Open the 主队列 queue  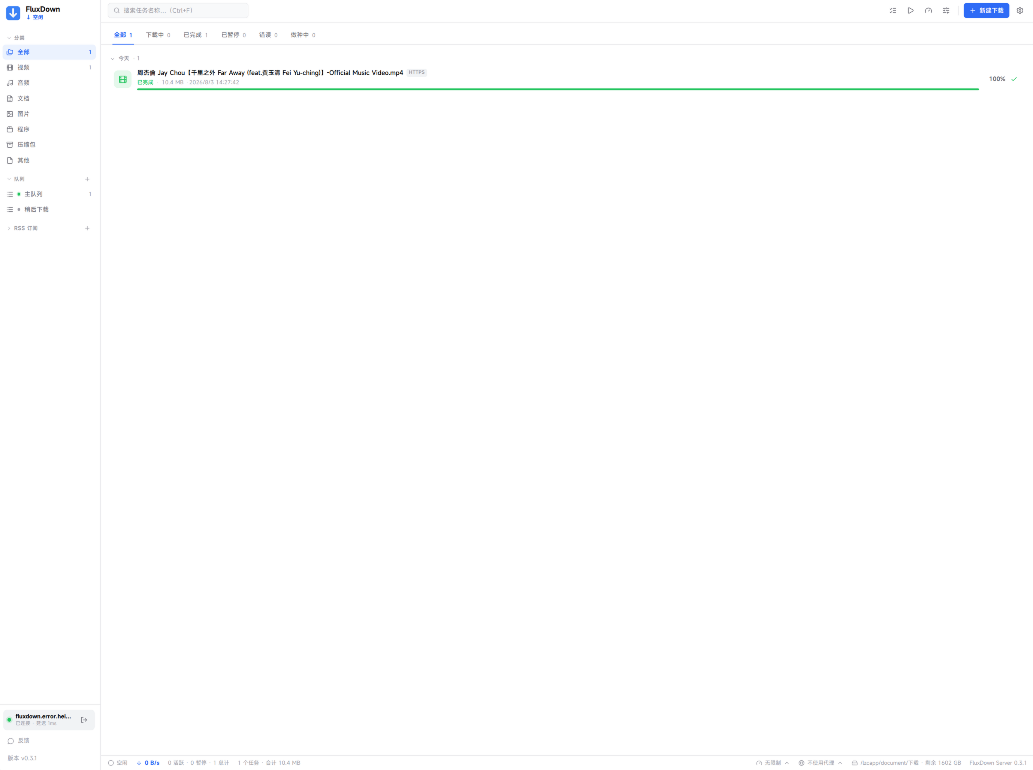49,194
